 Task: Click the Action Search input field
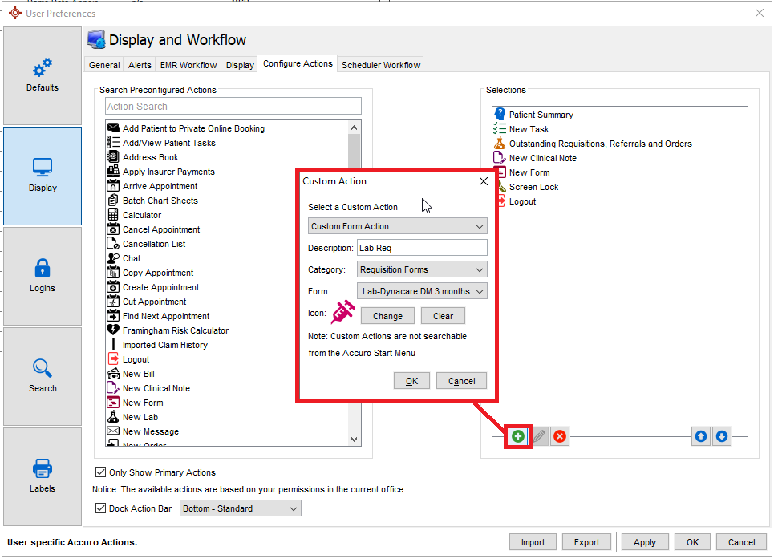click(233, 107)
